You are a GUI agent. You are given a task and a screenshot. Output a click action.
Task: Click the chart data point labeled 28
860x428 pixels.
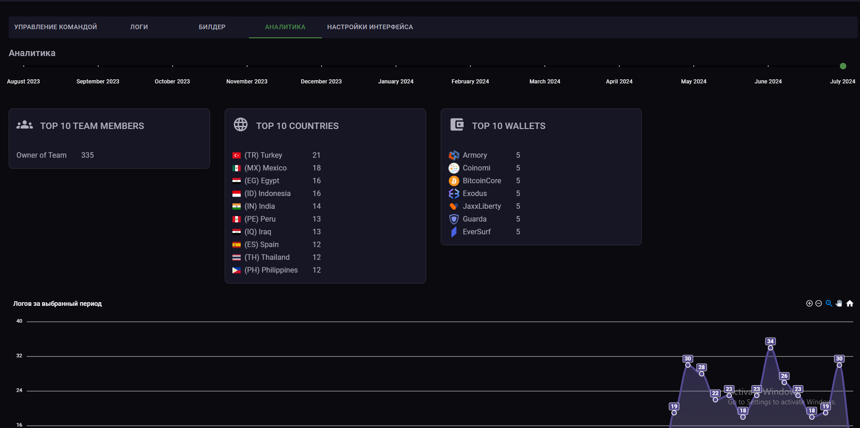[x=702, y=374]
